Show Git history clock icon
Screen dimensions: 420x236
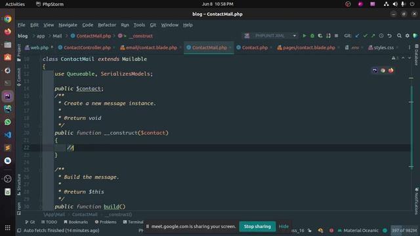(381, 35)
